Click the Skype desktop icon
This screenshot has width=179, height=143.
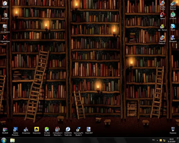[x=173, y=27]
